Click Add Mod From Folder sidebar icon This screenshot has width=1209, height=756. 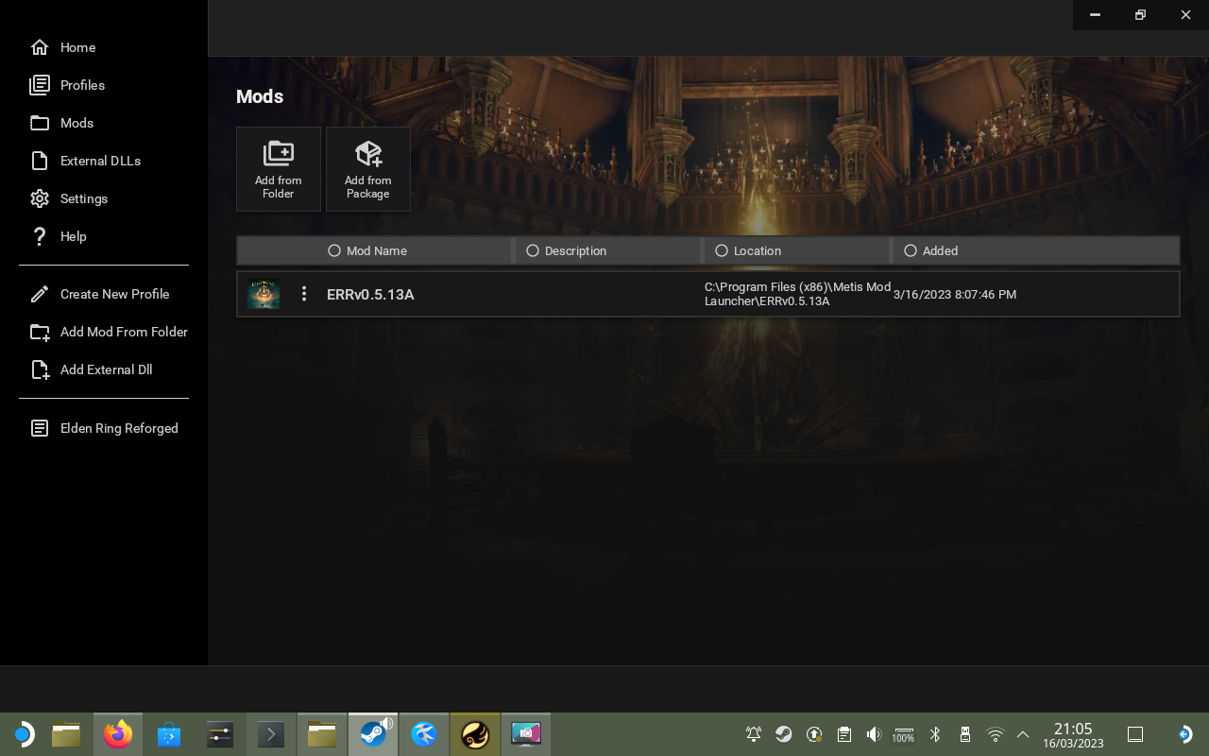pyautogui.click(x=40, y=332)
